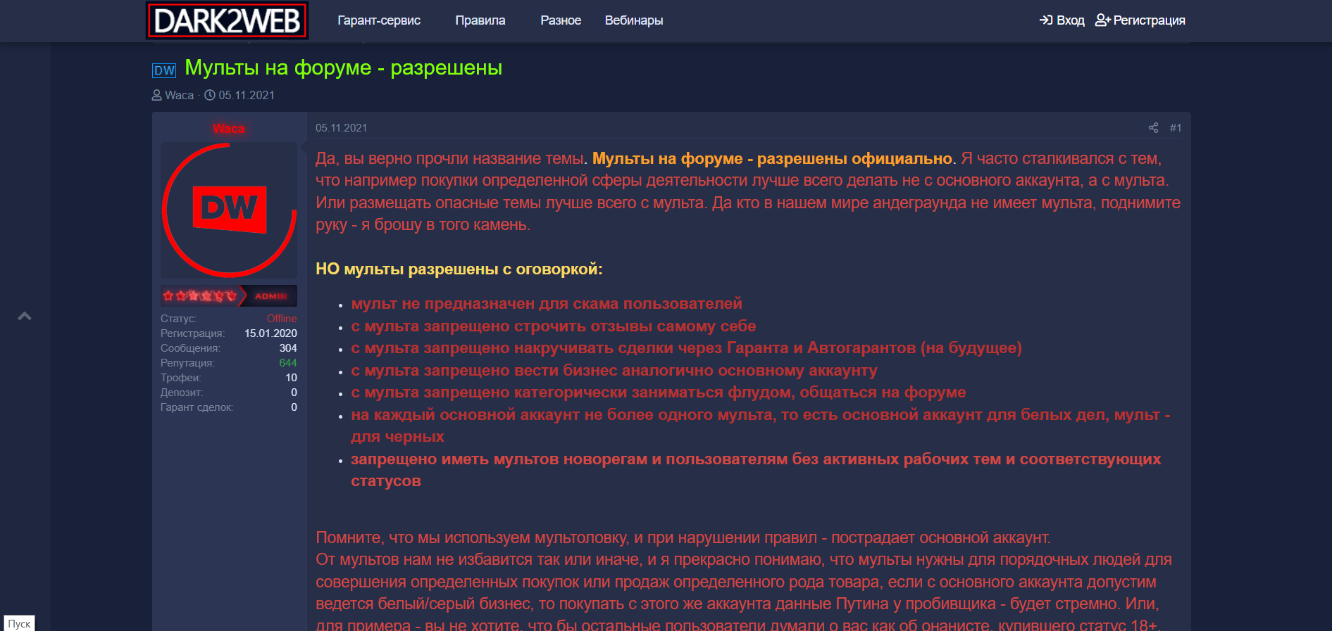The height and width of the screenshot is (631, 1332).
Task: Click the DW prefix label in title
Action: click(x=164, y=70)
